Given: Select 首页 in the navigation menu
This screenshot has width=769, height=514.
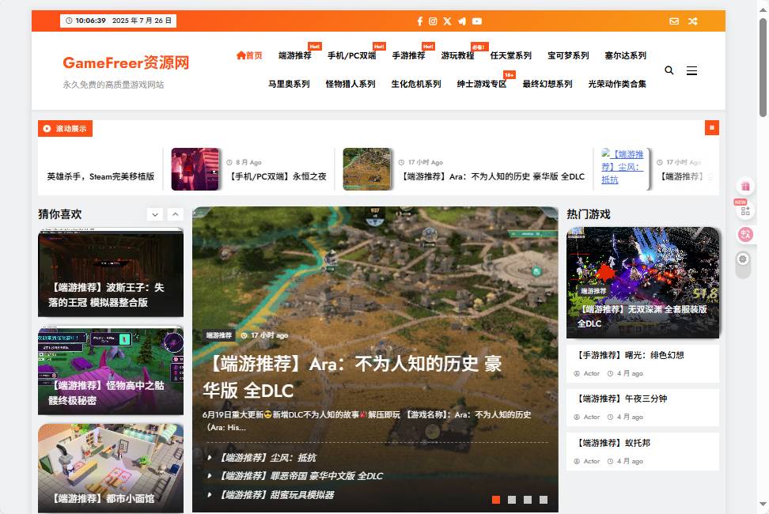Looking at the screenshot, I should click(x=249, y=55).
